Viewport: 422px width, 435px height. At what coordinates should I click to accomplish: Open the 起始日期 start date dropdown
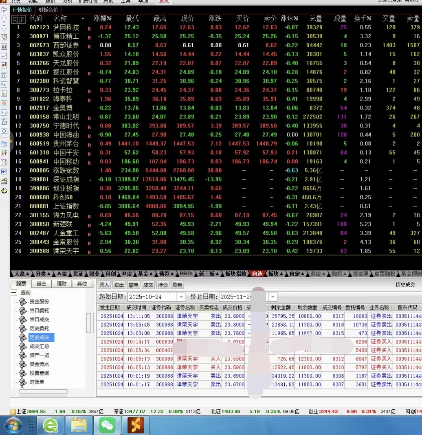(x=181, y=297)
